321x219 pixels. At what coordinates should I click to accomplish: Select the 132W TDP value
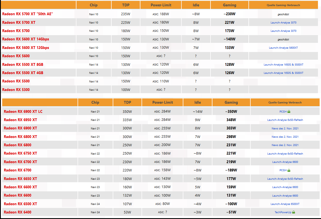(x=127, y=195)
